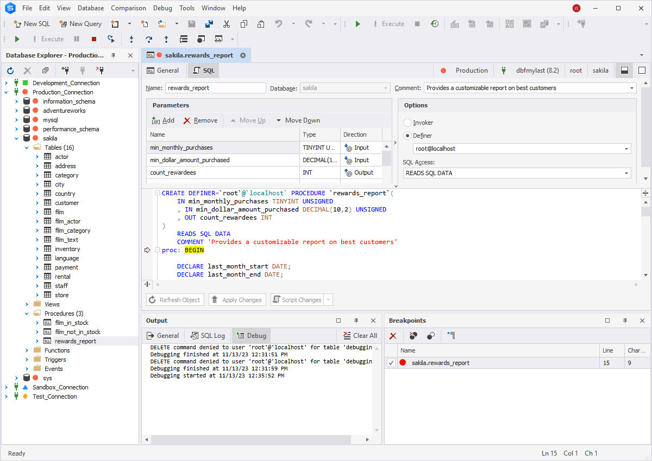Select the Step Into icon
652x461 pixels.
tap(131, 39)
